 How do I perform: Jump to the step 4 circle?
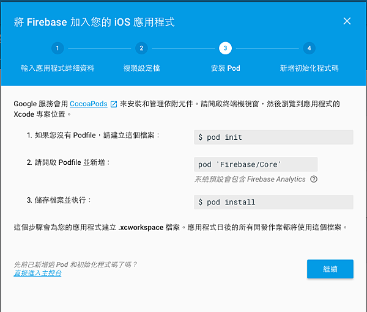coord(309,48)
